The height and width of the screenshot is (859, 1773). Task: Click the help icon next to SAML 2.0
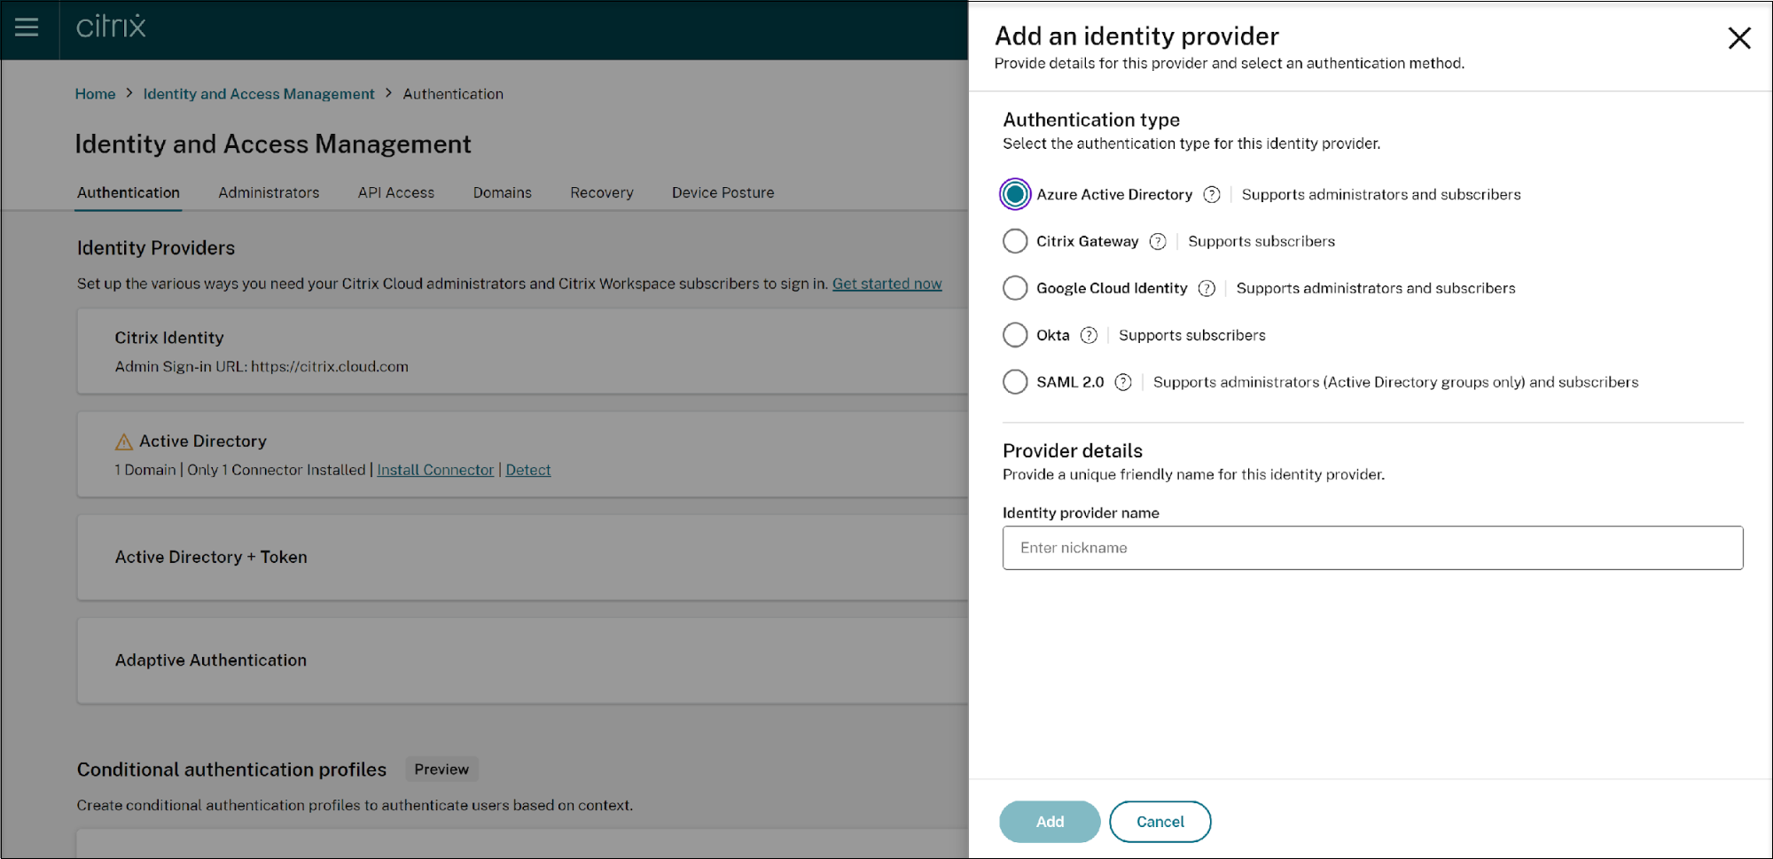coord(1123,383)
